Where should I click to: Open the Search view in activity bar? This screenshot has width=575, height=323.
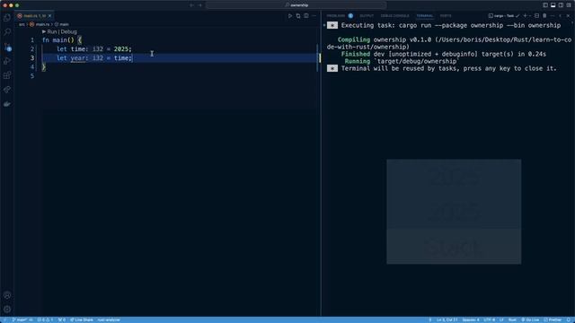tap(7, 32)
